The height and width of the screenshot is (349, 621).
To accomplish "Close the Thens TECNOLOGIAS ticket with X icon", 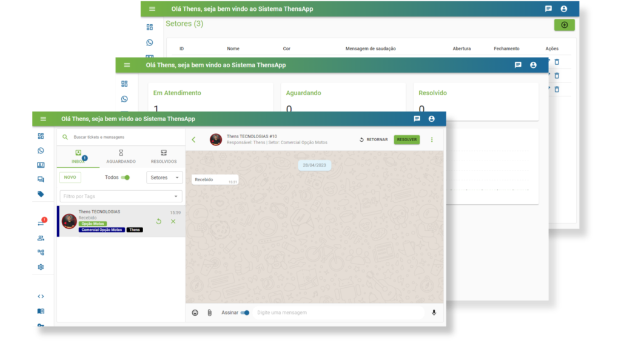I will coord(173,221).
